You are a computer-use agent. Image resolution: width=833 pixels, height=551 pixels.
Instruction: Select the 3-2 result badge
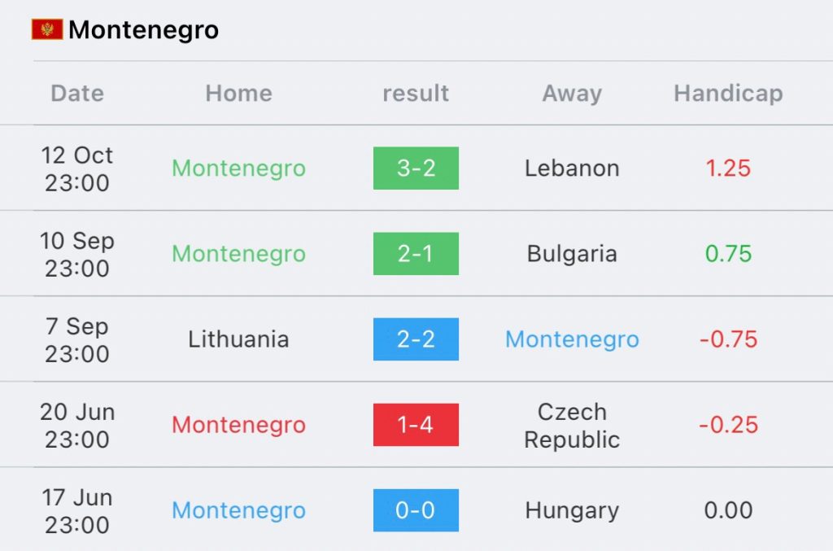416,168
